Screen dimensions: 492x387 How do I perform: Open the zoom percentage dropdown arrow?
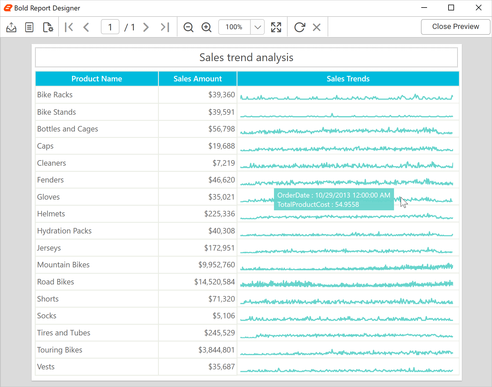coord(257,27)
